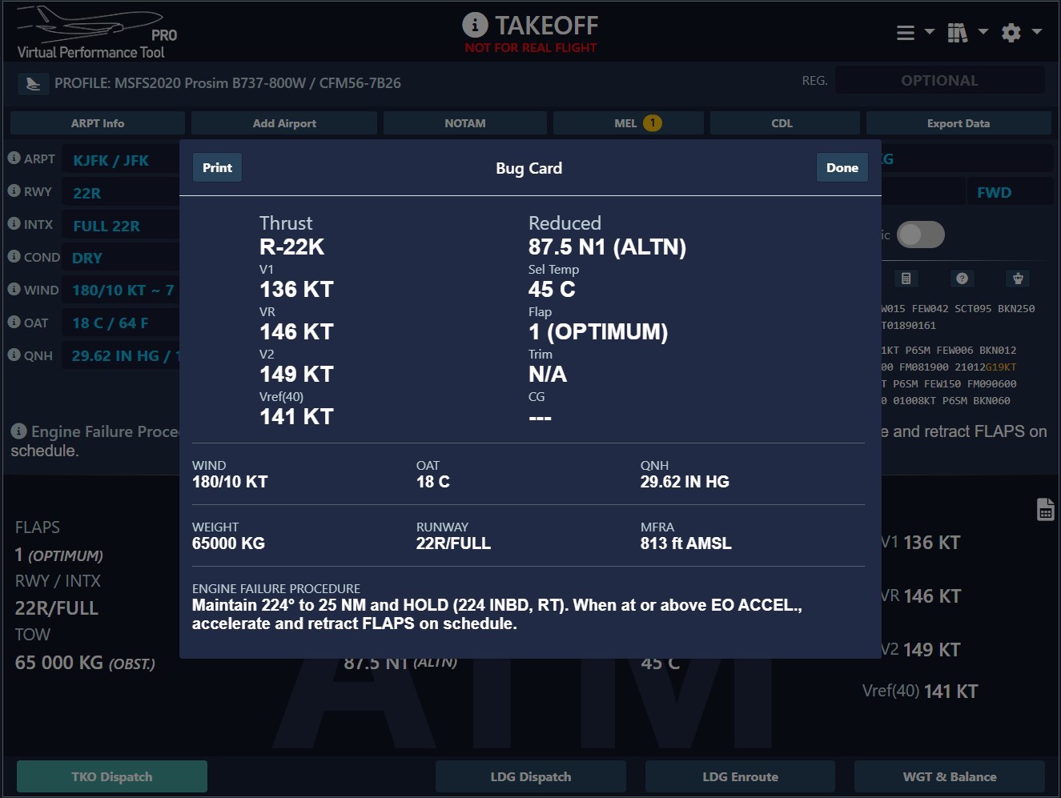Expand the hamburger menu dropdown arrow
Image resolution: width=1061 pixels, height=798 pixels.
930,32
